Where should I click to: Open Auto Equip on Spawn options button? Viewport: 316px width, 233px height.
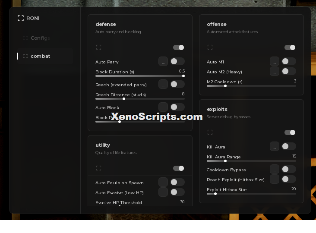pos(163,182)
